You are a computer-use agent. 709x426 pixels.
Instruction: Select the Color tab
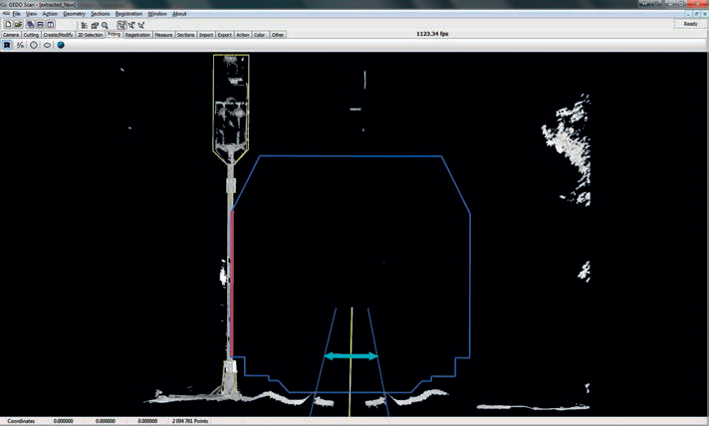click(260, 35)
